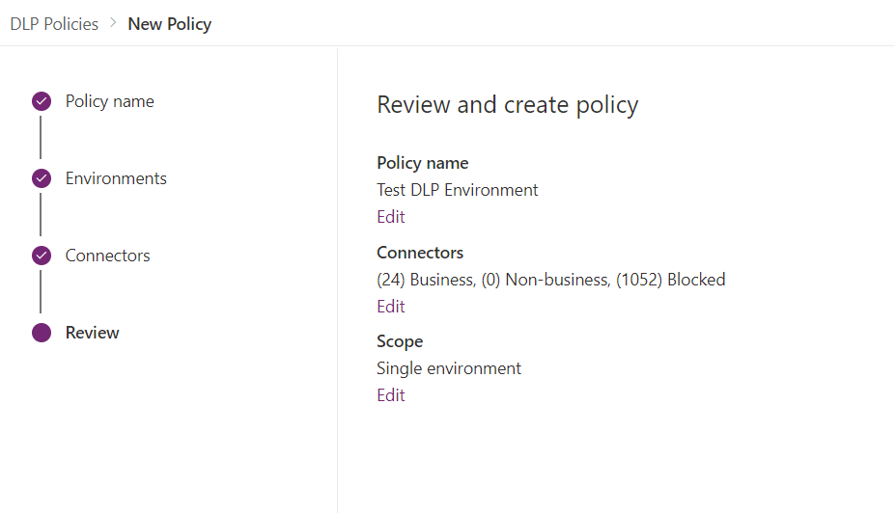Select the New Policy breadcrumb text
This screenshot has width=895, height=513.
(x=169, y=24)
